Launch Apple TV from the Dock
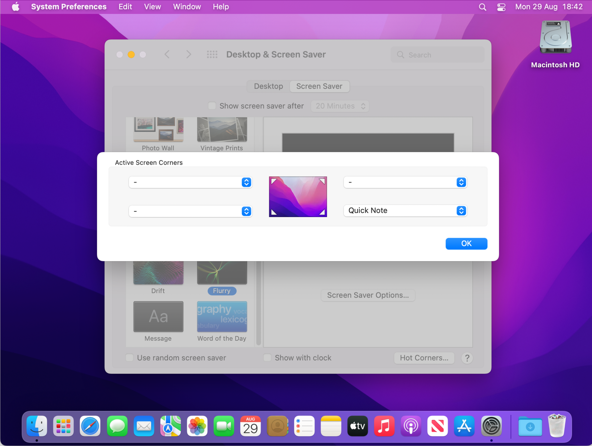592x446 pixels. tap(358, 426)
